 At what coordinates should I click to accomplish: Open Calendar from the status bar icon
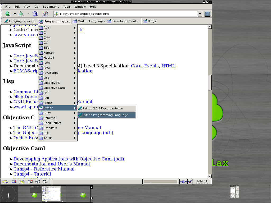point(45,182)
